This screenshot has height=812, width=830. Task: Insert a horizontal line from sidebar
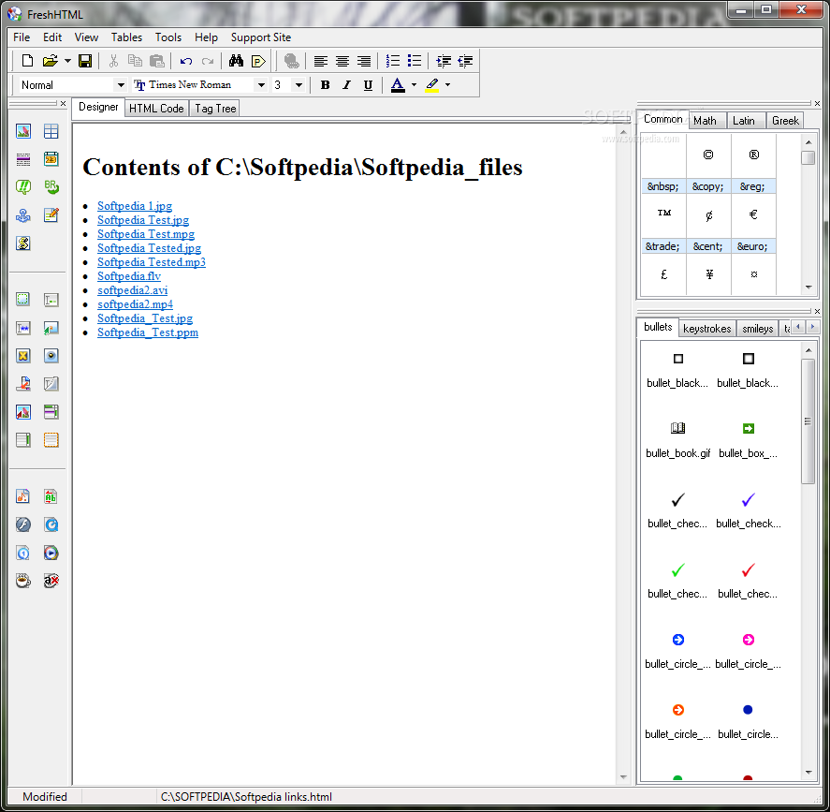tap(23, 159)
